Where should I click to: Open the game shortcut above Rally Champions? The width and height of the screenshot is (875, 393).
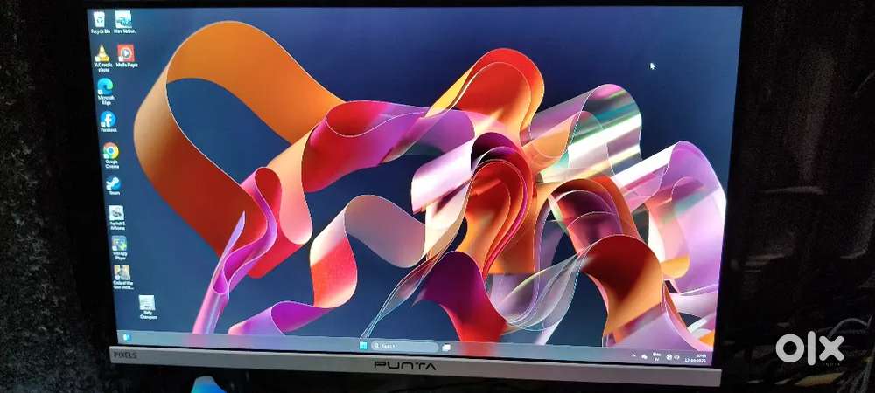(122, 274)
